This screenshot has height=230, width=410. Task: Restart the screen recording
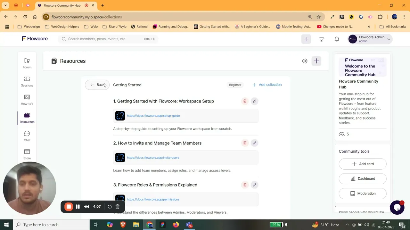pos(110,207)
